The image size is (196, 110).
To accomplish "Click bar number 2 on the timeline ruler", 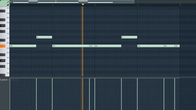I will [x=53, y=5].
